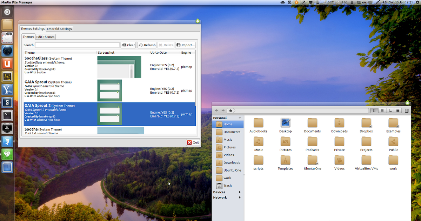Open the Emerald green diamond dock icon

coord(7,154)
